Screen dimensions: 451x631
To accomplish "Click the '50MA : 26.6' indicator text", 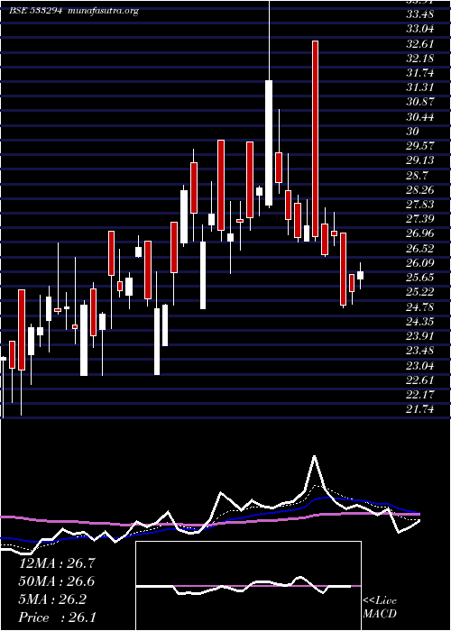I will [57, 581].
